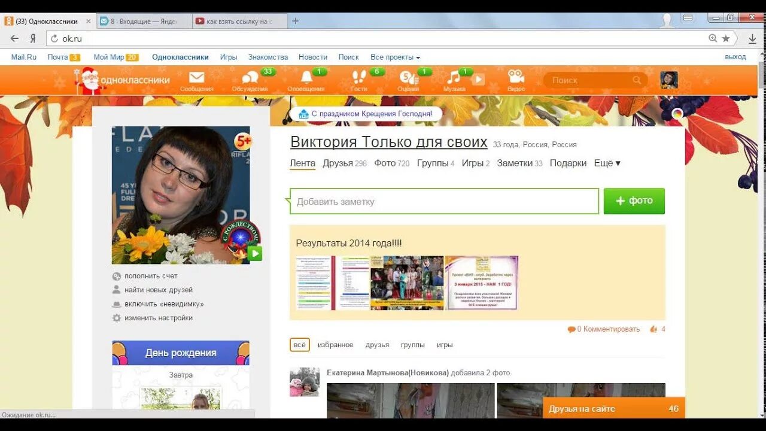Open Игры 2 profile tab
This screenshot has height=431, width=766.
click(476, 163)
